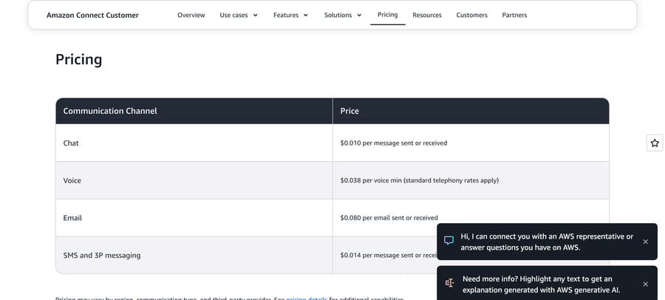This screenshot has height=300, width=665.
Task: Expand the Use cases dropdown
Action: [239, 16]
